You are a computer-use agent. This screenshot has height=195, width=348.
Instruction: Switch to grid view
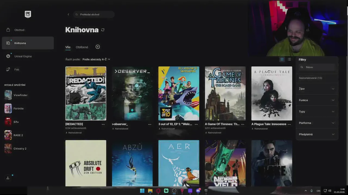tap(282, 59)
